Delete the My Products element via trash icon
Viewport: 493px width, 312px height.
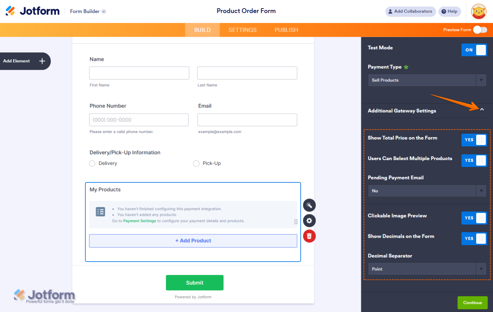309,236
